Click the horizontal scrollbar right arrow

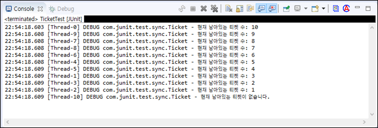[x=364, y=122]
